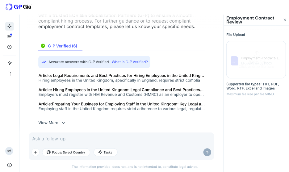This screenshot has width=289, height=172.
Task: Click the Ask a follow-up input field
Action: point(121,139)
